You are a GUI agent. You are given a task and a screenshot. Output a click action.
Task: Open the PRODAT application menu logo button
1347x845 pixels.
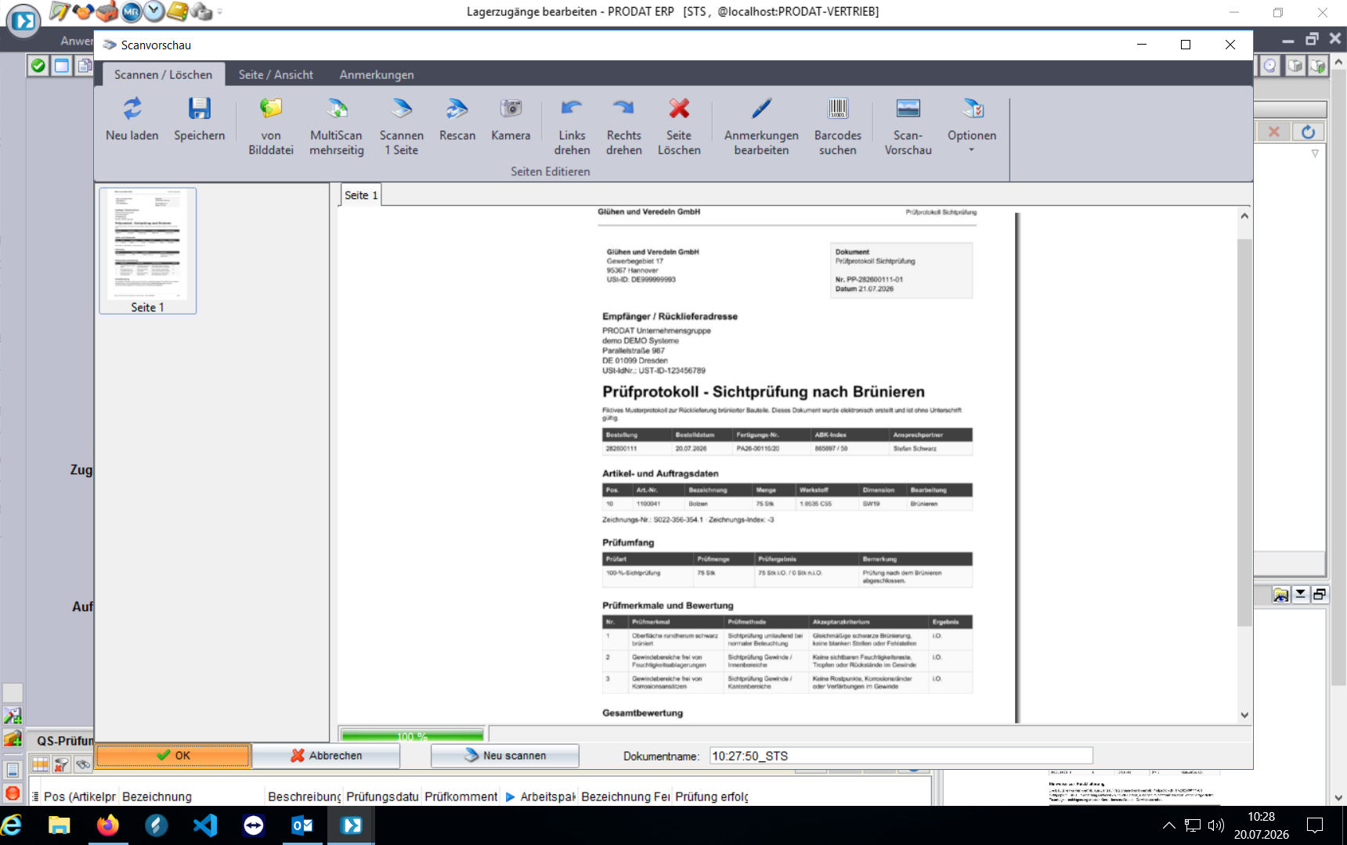[23, 20]
